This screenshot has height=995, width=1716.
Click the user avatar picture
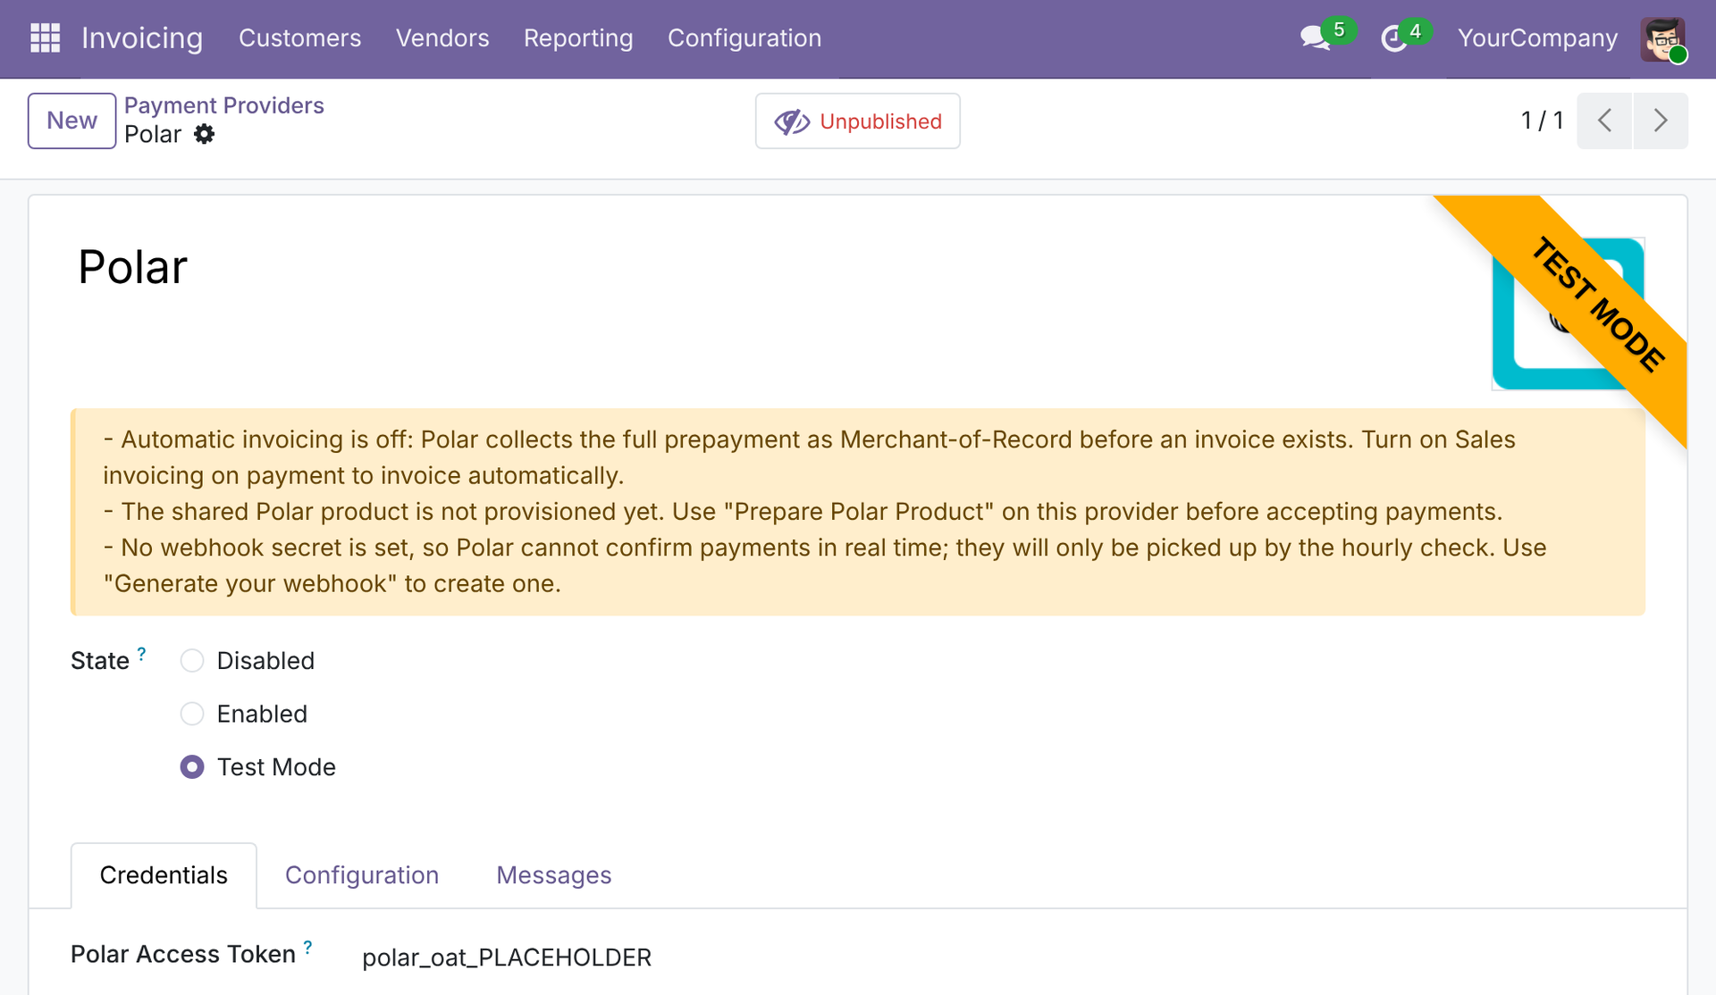pos(1662,39)
